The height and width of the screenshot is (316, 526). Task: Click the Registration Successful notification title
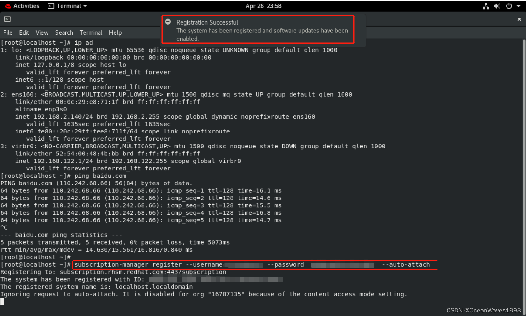pos(207,22)
